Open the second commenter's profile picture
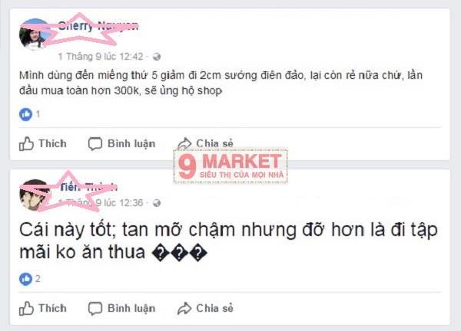The height and width of the screenshot is (331, 461). 35,195
